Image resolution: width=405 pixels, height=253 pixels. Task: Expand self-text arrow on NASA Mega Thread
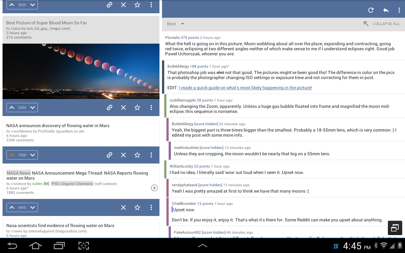pos(154,188)
